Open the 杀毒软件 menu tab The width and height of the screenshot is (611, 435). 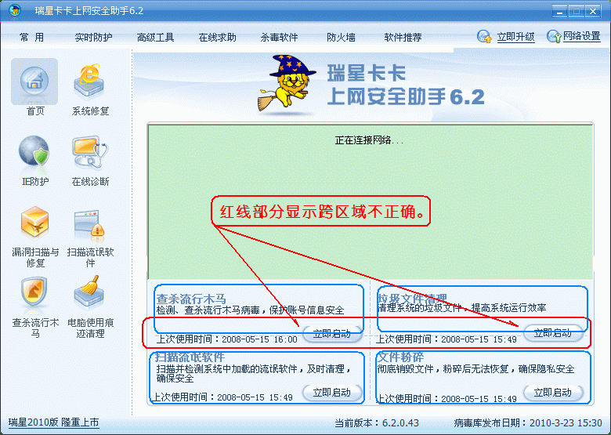pyautogui.click(x=279, y=38)
